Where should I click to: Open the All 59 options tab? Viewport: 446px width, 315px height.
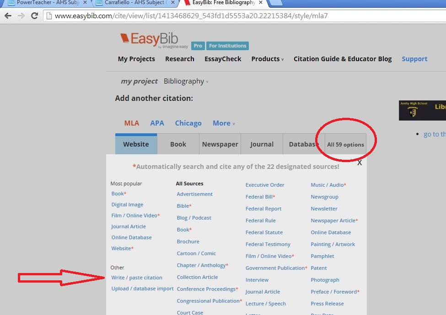[346, 144]
